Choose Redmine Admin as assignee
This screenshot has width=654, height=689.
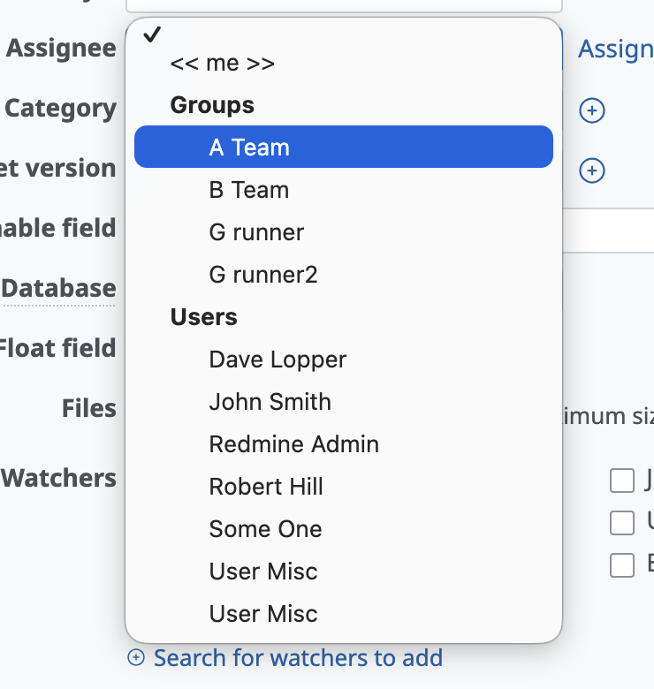(293, 444)
